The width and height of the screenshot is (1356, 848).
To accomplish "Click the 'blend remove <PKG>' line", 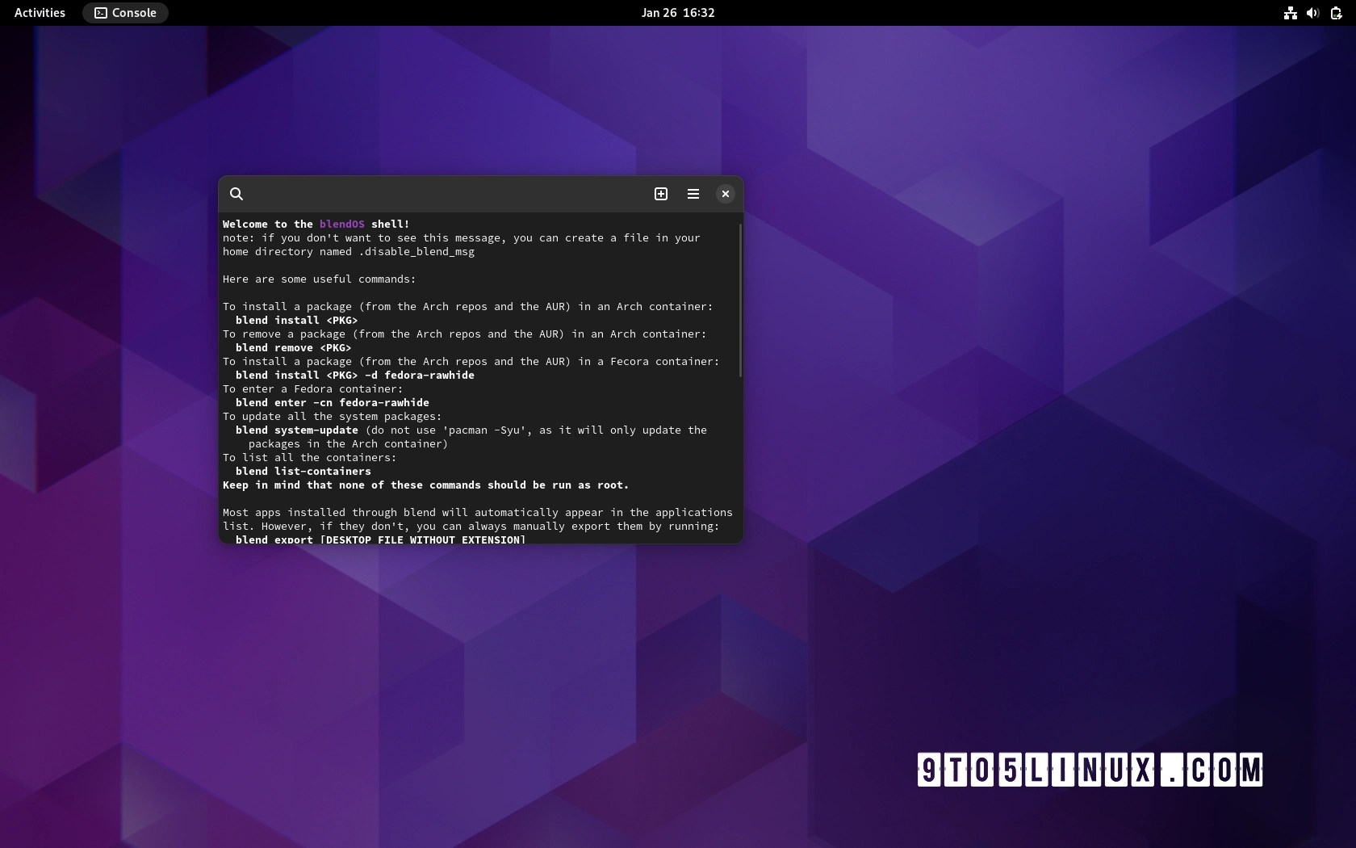I will 294,348.
